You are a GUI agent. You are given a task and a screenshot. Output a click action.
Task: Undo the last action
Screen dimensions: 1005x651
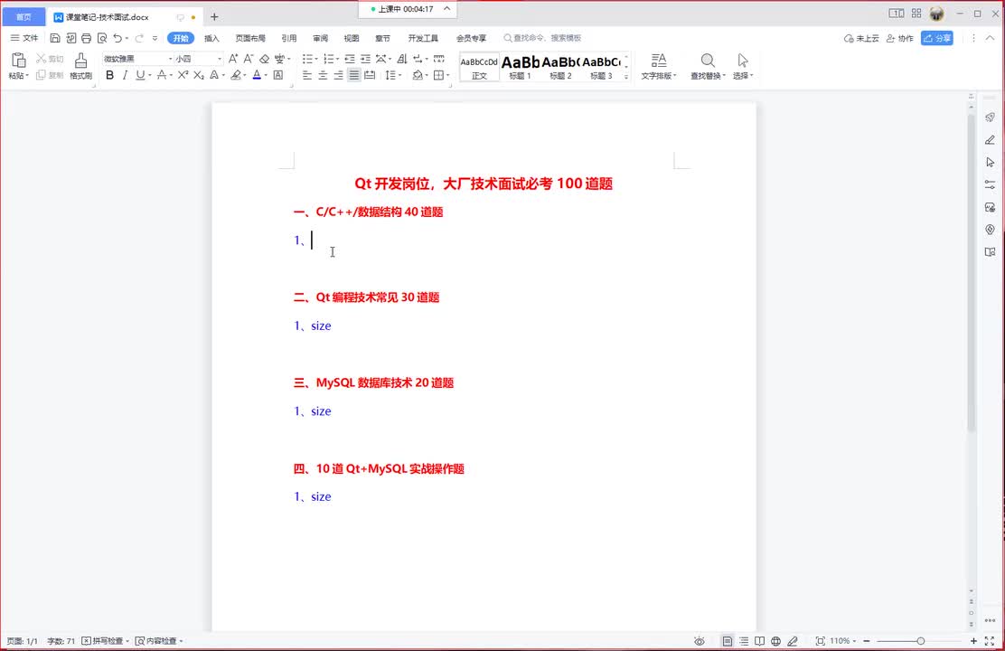click(x=117, y=39)
